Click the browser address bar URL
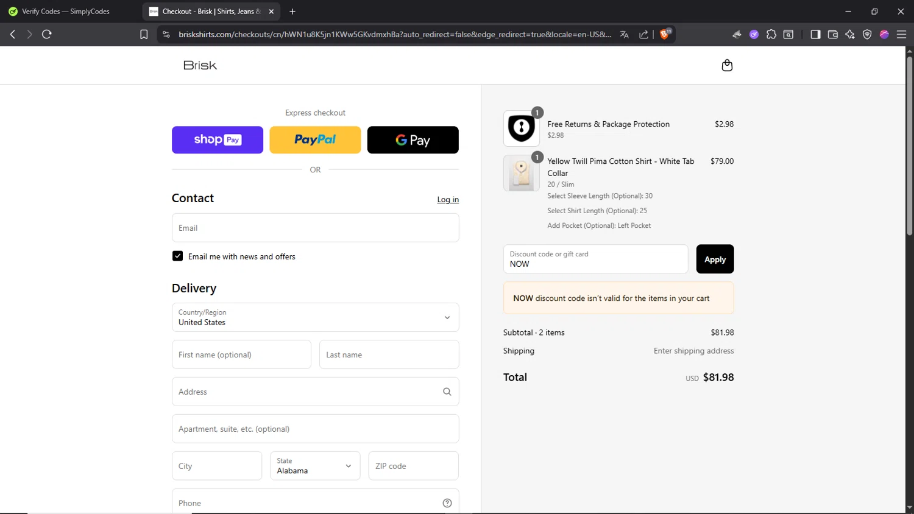914x514 pixels. tap(395, 35)
